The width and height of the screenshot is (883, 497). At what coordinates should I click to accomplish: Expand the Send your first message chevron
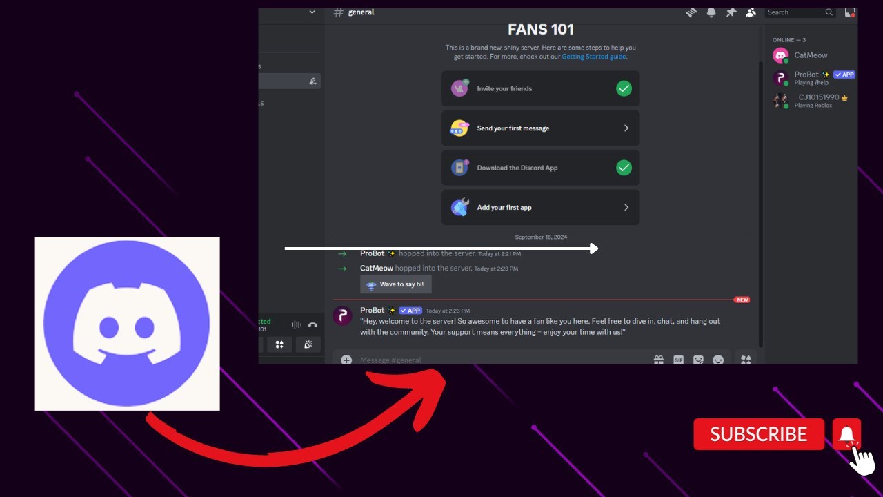click(626, 128)
